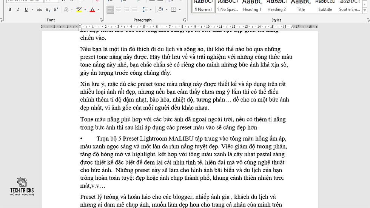Click text "mát,v.v…" line

pos(92,186)
